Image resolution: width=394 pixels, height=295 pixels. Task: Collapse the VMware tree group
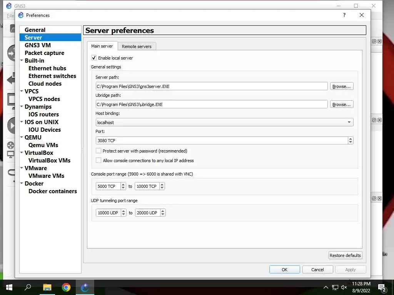tap(22, 168)
